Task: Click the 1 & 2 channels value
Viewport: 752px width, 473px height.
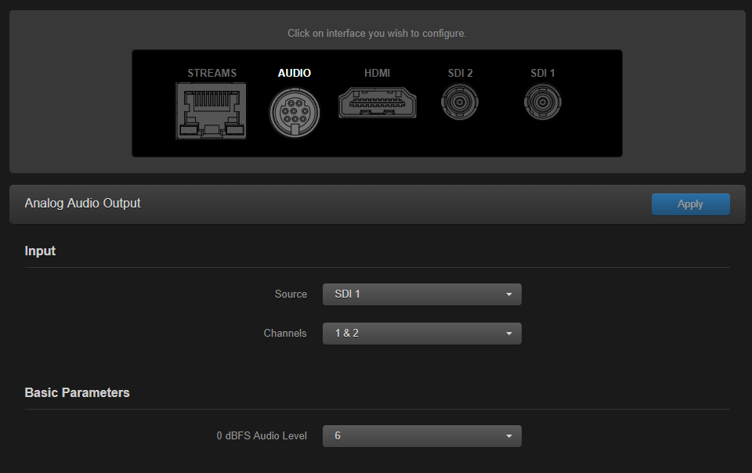Action: (x=345, y=333)
